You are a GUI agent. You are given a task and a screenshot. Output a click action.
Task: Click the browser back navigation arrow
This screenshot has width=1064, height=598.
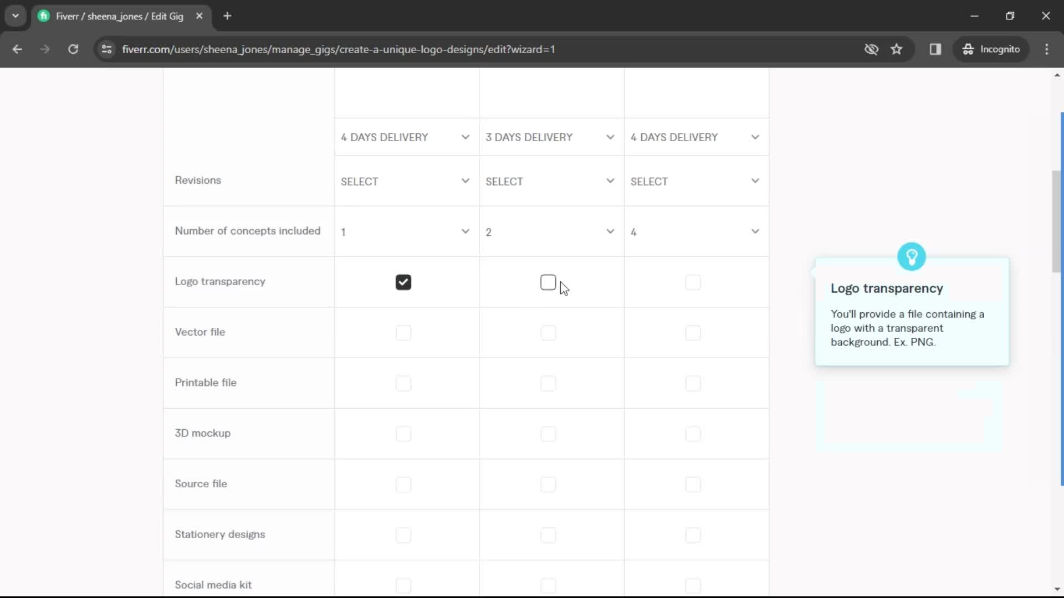coord(18,49)
